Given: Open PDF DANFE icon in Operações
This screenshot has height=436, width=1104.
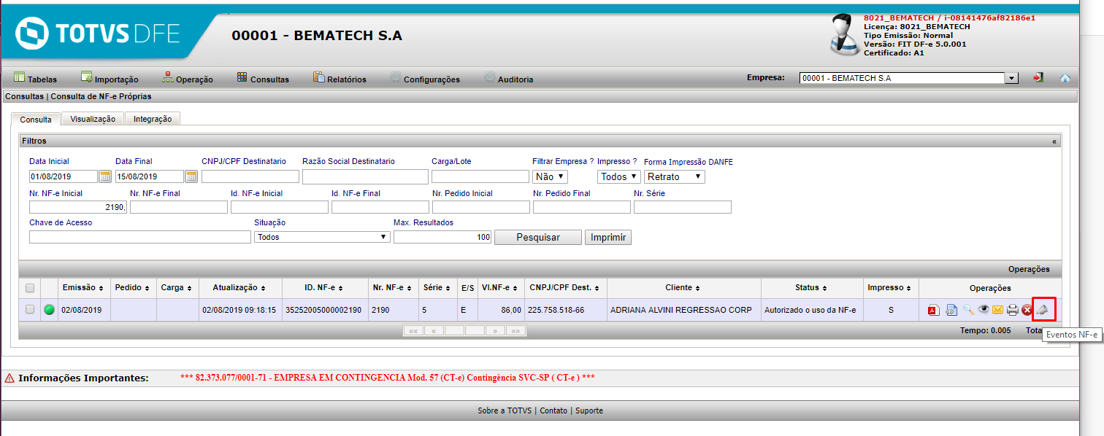Looking at the screenshot, I should pyautogui.click(x=932, y=311).
